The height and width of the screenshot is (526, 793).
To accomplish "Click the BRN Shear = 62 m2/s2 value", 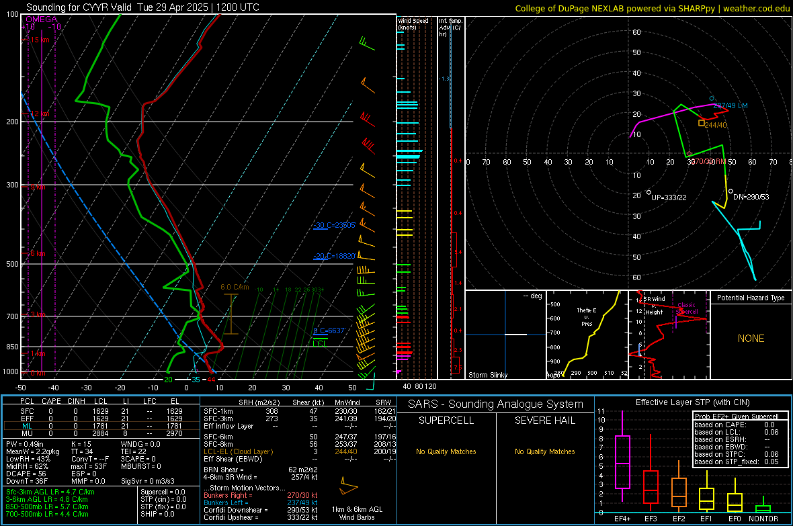I will (261, 470).
